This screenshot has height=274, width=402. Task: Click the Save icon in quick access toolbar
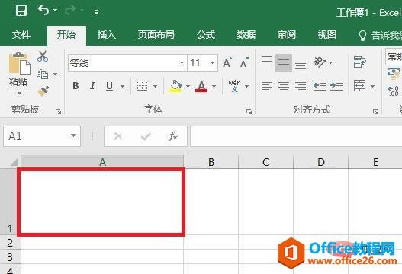21,11
